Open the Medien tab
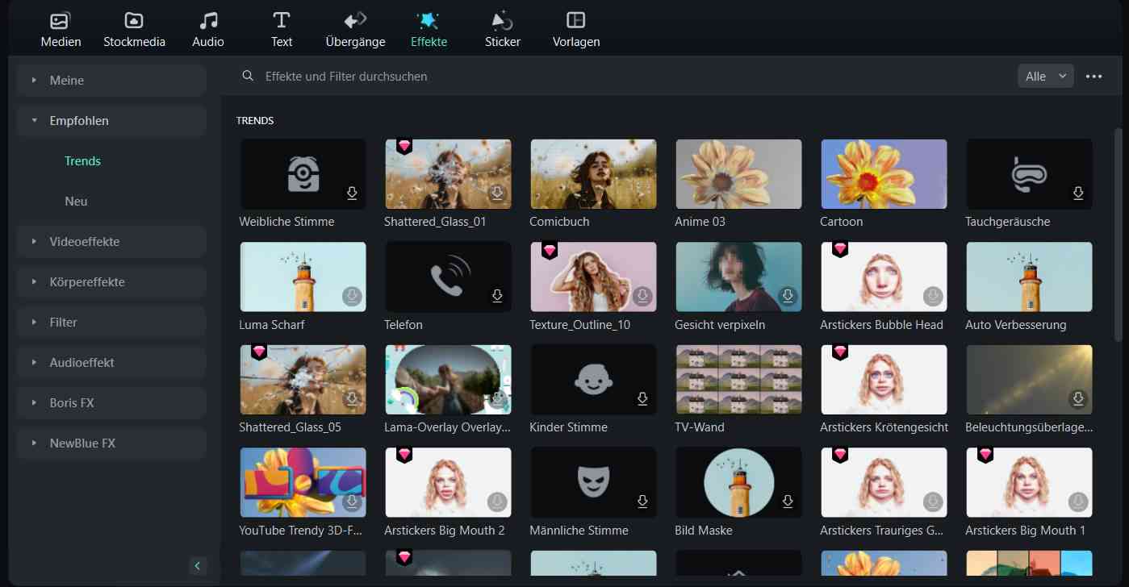 [x=61, y=30]
